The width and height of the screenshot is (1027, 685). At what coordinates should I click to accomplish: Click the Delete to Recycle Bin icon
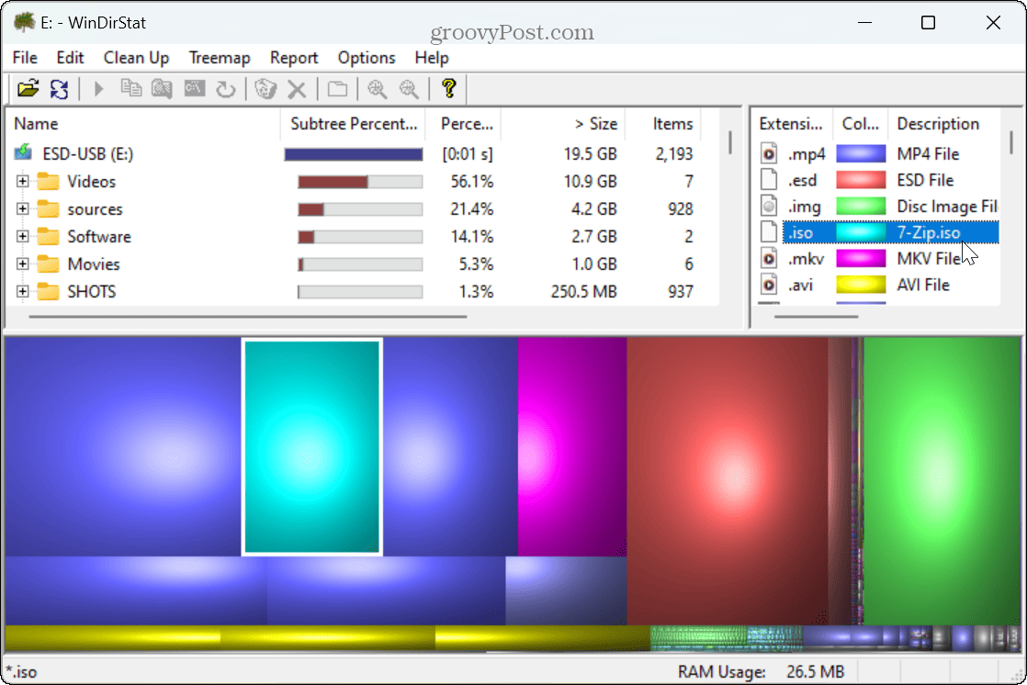coord(265,89)
